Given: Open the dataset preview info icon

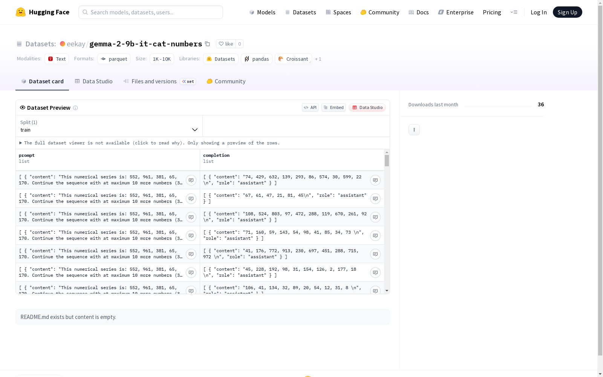Looking at the screenshot, I should tap(75, 108).
